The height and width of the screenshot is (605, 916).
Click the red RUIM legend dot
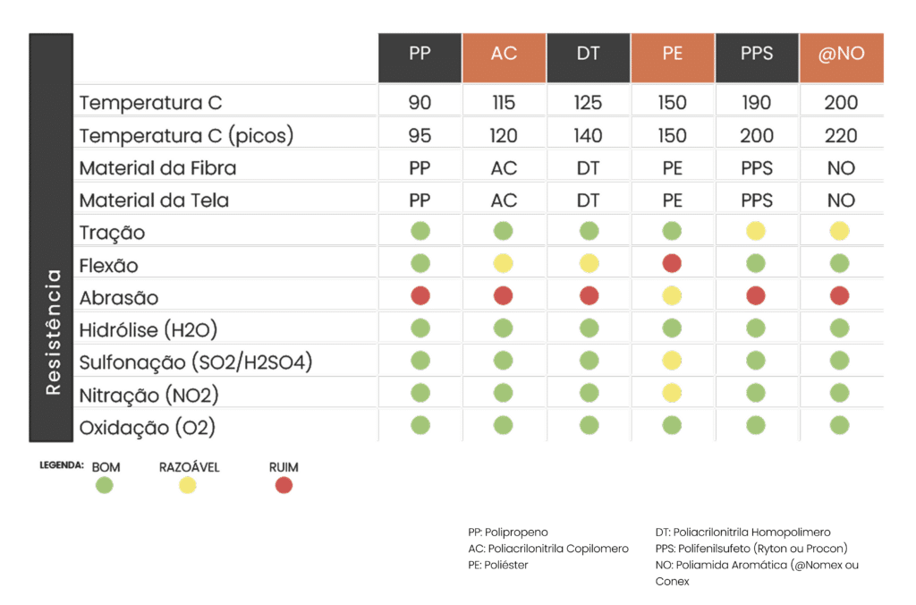(x=284, y=486)
